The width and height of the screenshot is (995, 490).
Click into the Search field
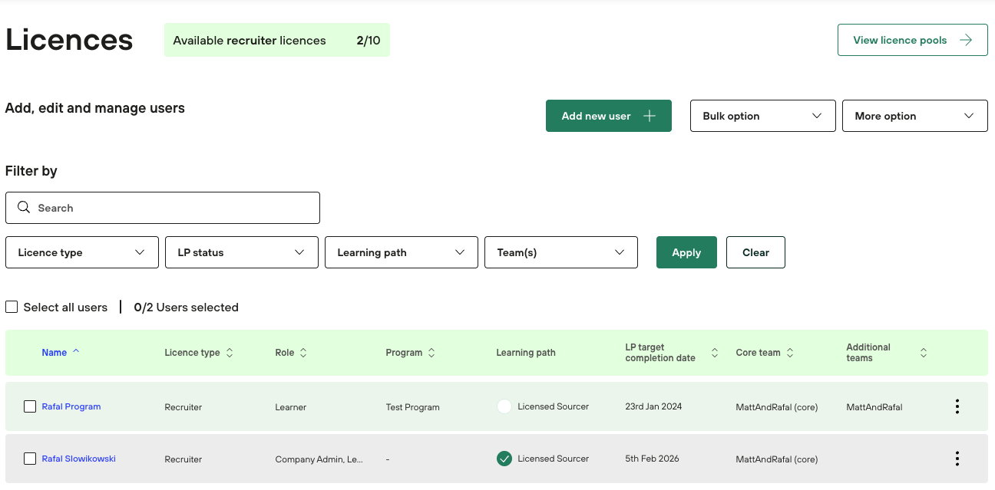pos(163,208)
